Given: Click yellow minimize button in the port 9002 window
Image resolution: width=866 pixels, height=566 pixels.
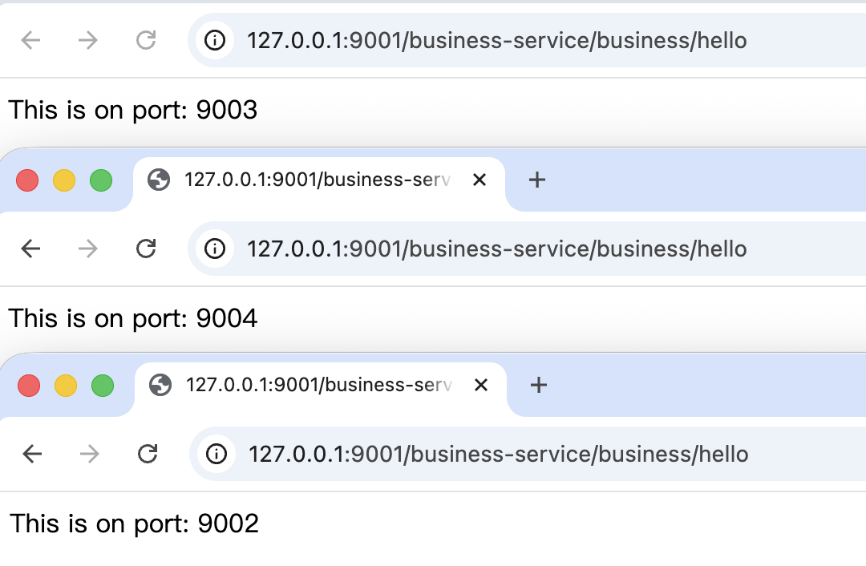Looking at the screenshot, I should pos(66,386).
